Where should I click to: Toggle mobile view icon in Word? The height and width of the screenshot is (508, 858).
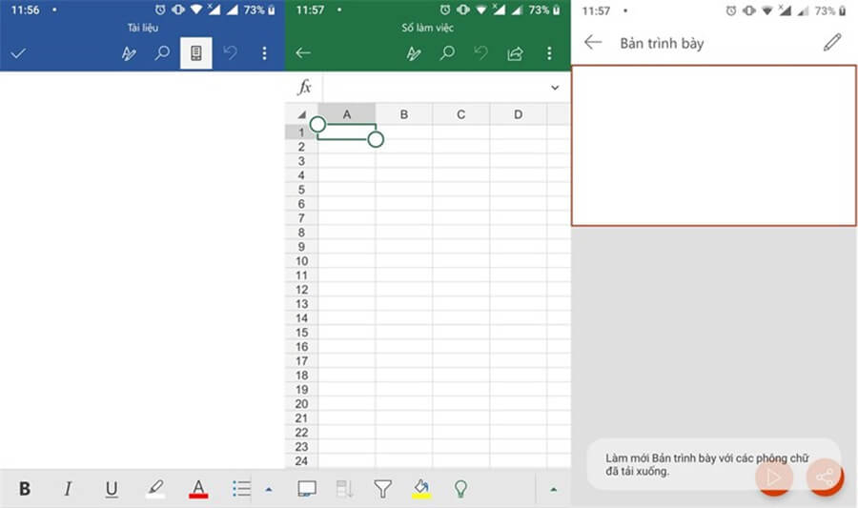[x=195, y=53]
